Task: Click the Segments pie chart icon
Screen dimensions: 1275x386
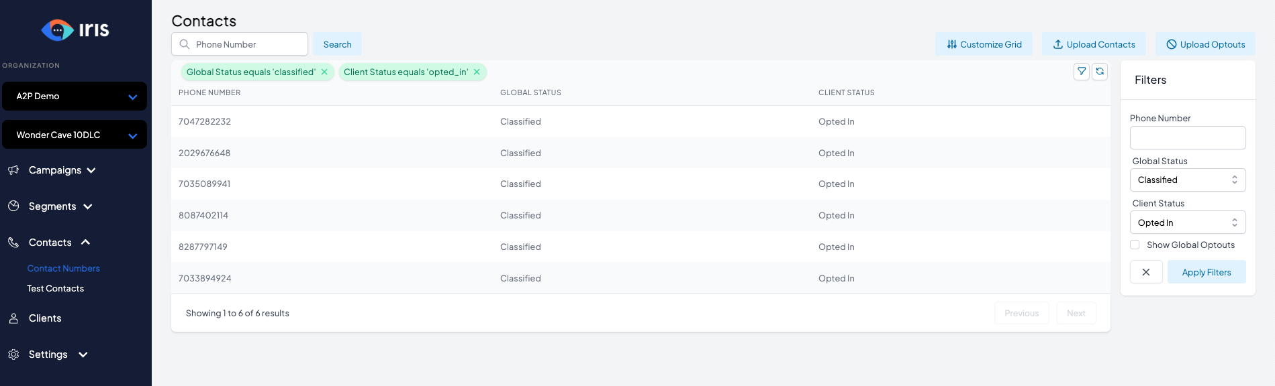Action: (13, 206)
